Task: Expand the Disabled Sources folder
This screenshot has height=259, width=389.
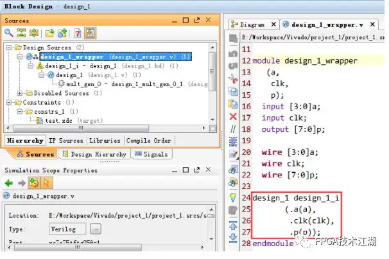Action: 20,93
